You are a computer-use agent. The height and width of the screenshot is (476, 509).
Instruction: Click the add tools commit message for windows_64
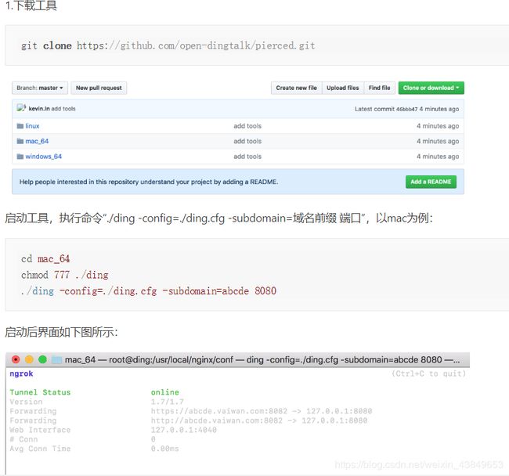(247, 157)
